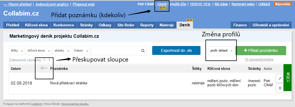295x107 pixels.
Task: Follow the Hlavní přehled link
Action: (x=17, y=4)
